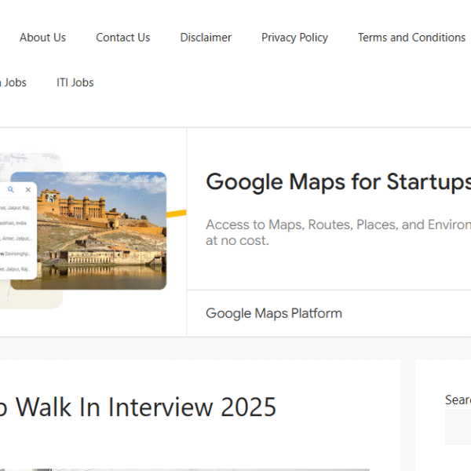Select the ITI Jobs menu item
Image resolution: width=471 pixels, height=471 pixels.
[x=75, y=82]
